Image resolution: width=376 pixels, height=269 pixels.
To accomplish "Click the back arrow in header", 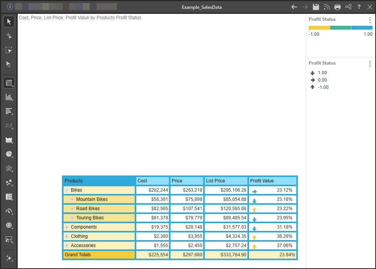I will [294, 7].
